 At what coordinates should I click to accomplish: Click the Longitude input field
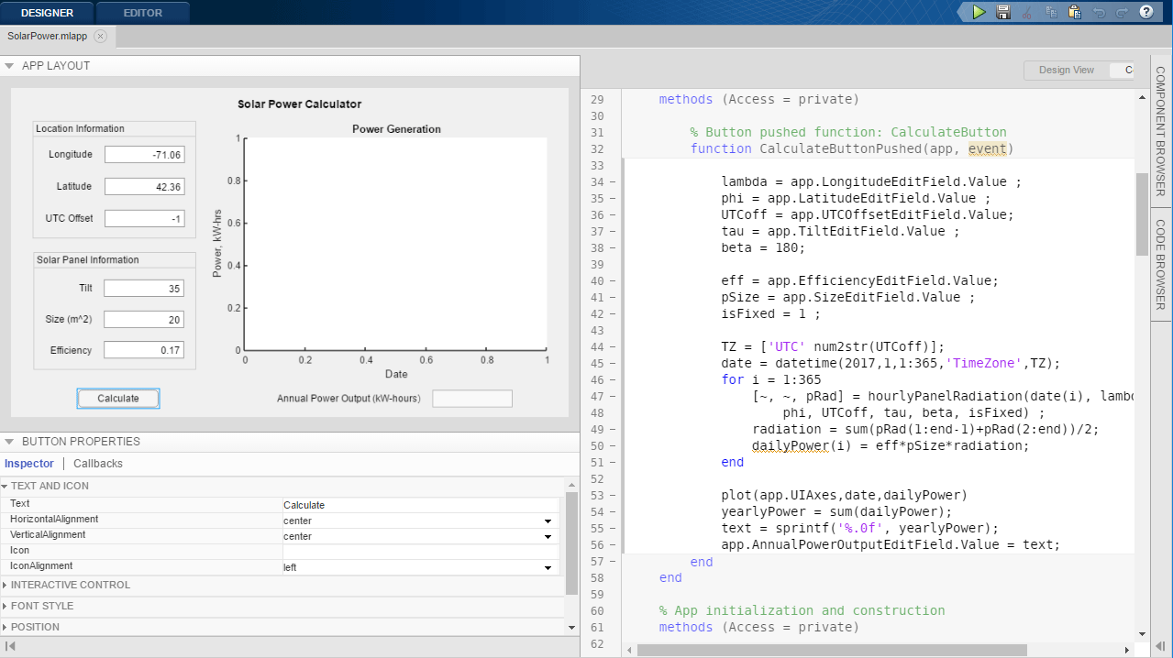[x=144, y=155]
